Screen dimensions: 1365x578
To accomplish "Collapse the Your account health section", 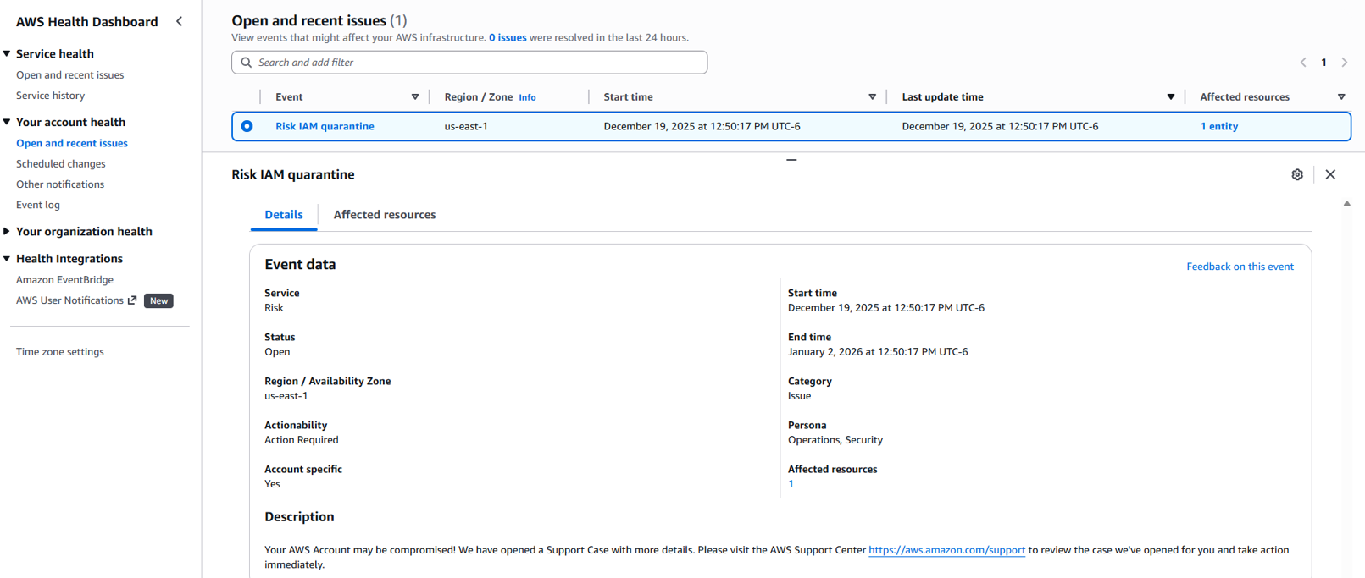I will [7, 122].
